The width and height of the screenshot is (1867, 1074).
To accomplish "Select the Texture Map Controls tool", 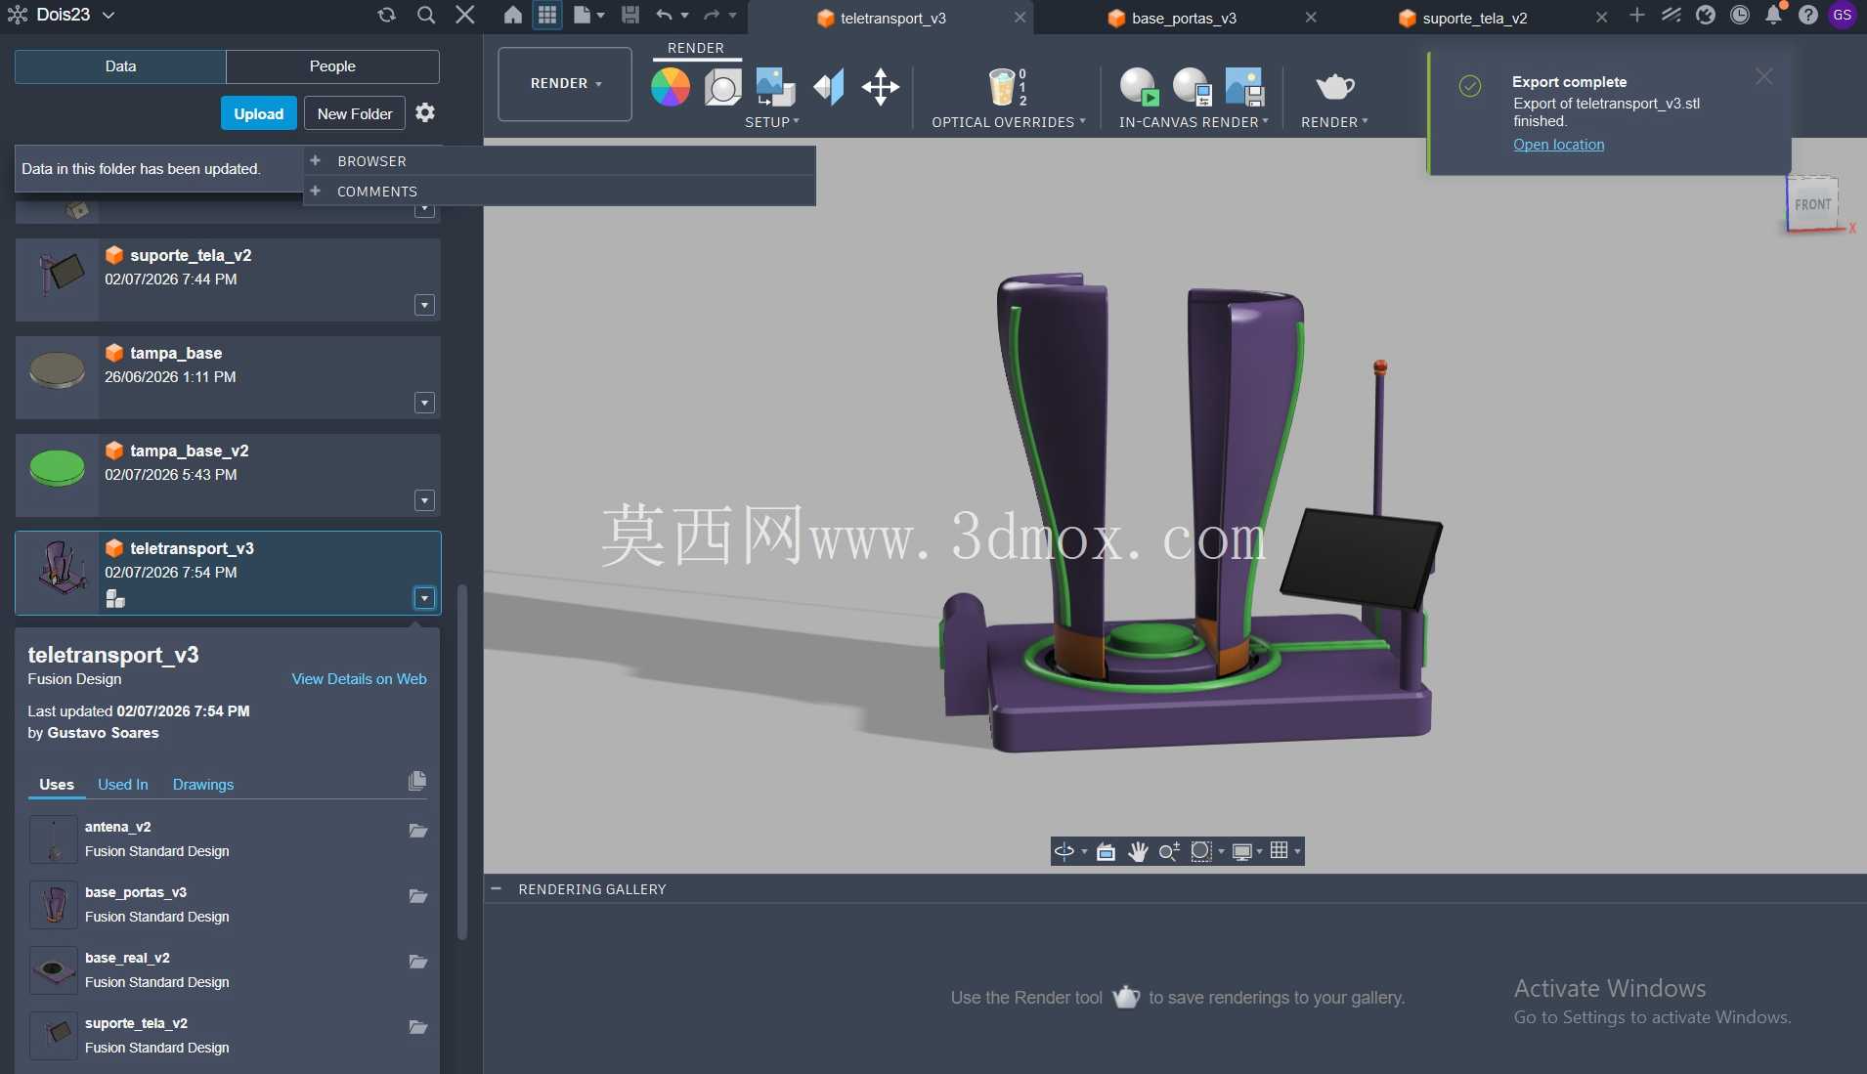I will [x=829, y=87].
